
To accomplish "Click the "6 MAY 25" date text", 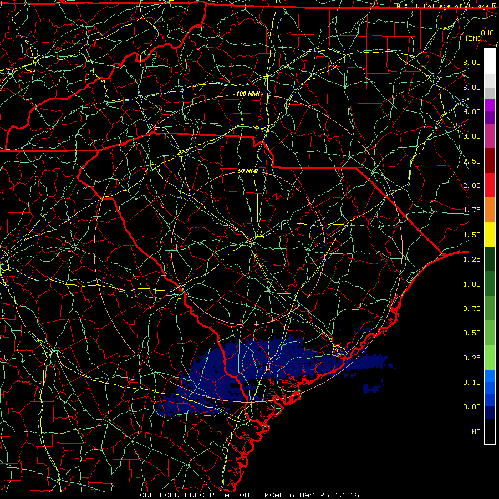I will pos(310,495).
